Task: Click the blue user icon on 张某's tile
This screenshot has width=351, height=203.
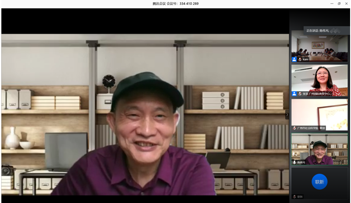Action: [x=294, y=94]
